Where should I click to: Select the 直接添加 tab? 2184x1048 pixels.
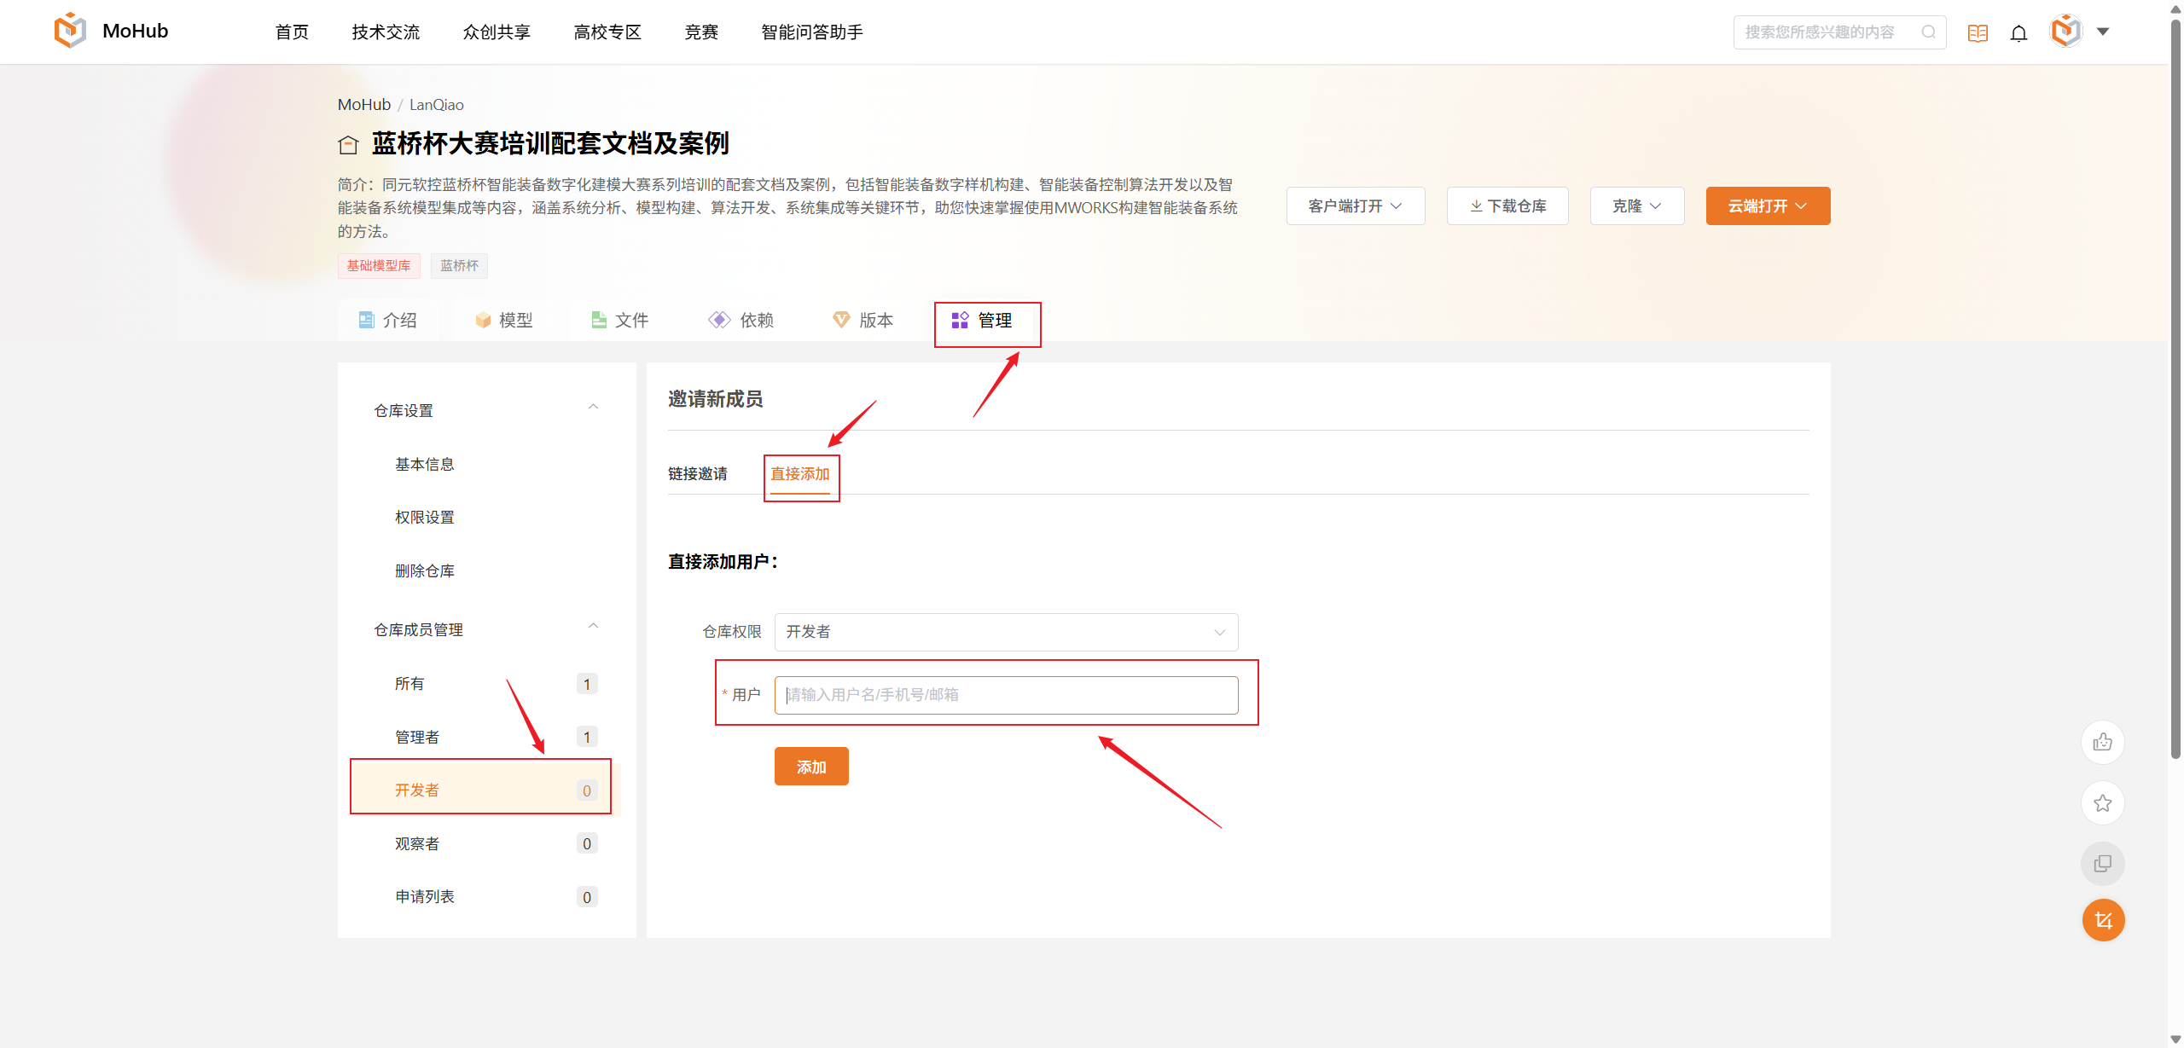tap(800, 474)
